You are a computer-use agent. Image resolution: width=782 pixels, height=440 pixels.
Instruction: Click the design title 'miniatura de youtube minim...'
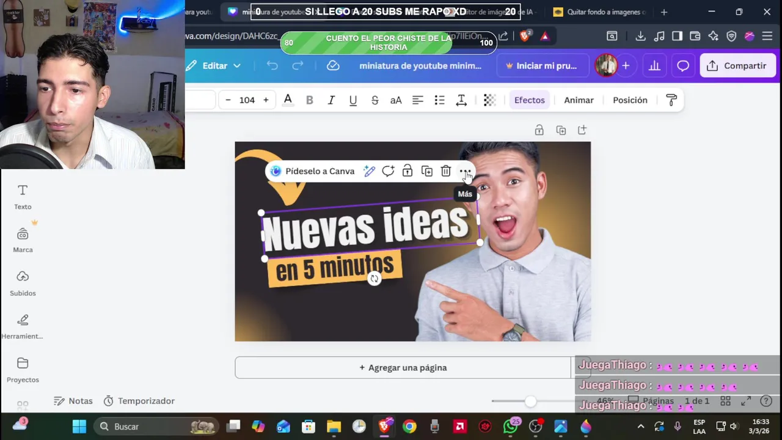(420, 65)
